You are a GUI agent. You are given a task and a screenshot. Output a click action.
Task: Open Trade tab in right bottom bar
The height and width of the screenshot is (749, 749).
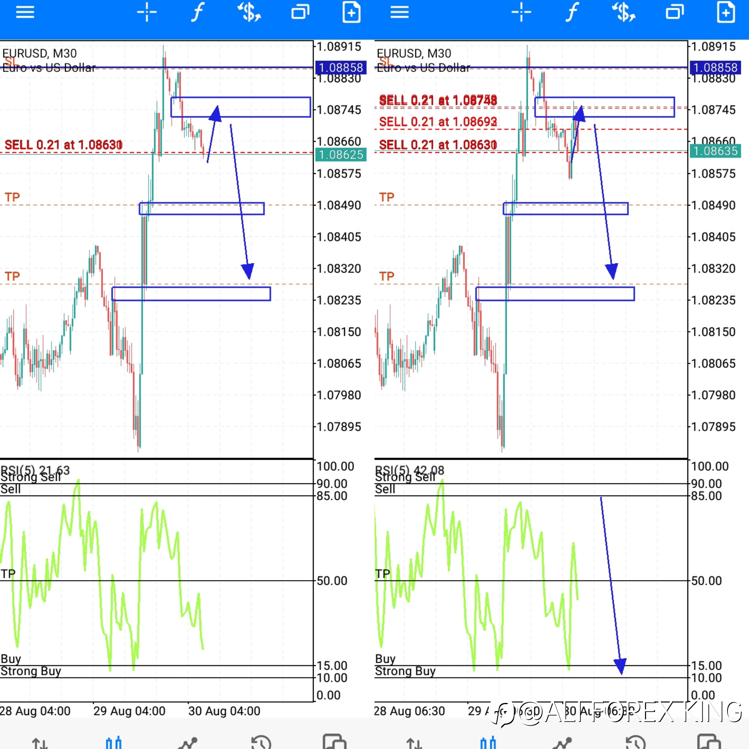[x=562, y=743]
